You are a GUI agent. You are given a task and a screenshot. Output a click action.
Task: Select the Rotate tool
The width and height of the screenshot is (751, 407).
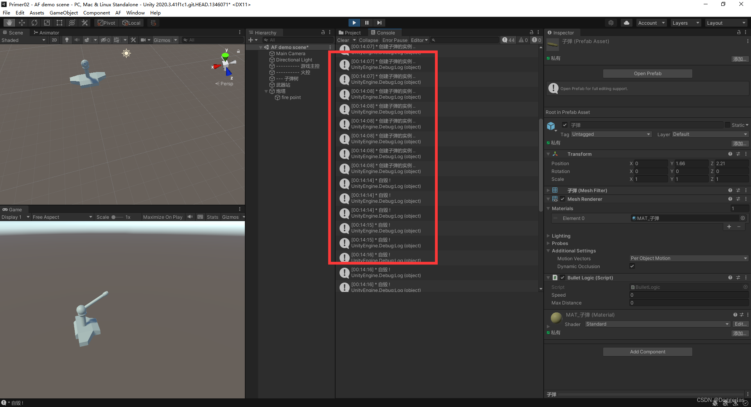(x=34, y=23)
